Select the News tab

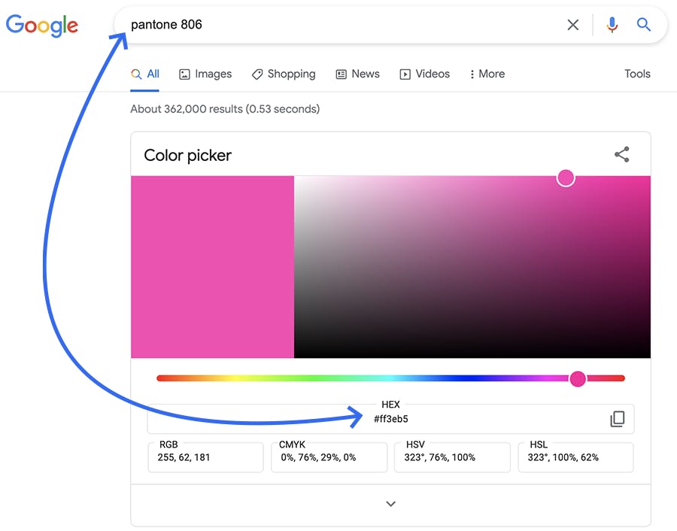pos(357,74)
